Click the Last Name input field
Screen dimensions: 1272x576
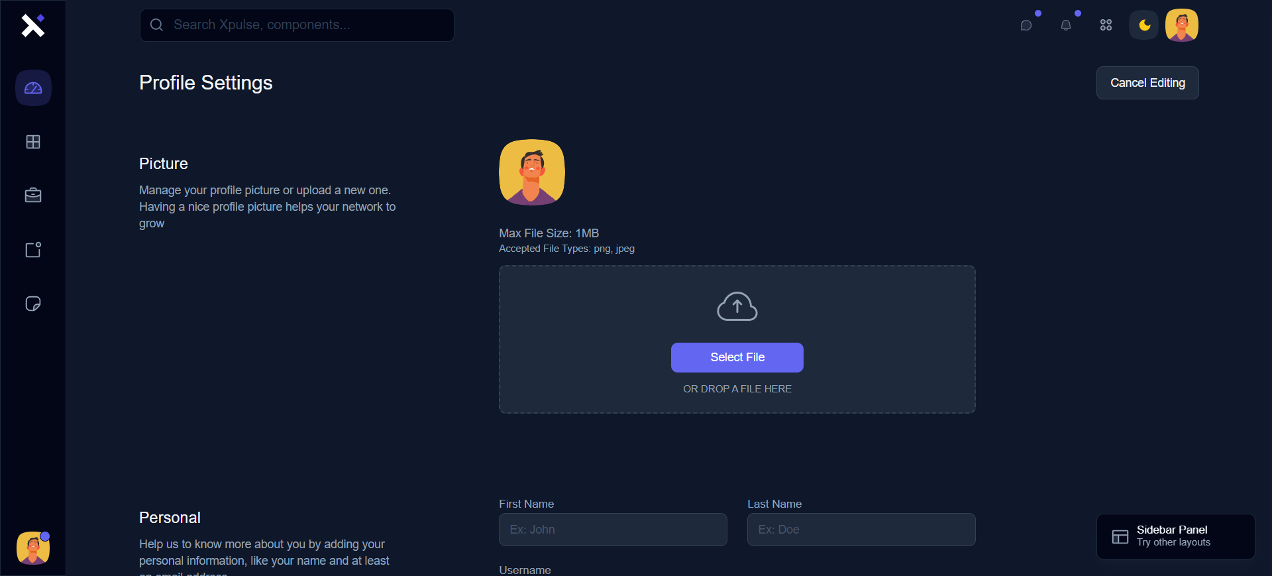tap(861, 530)
